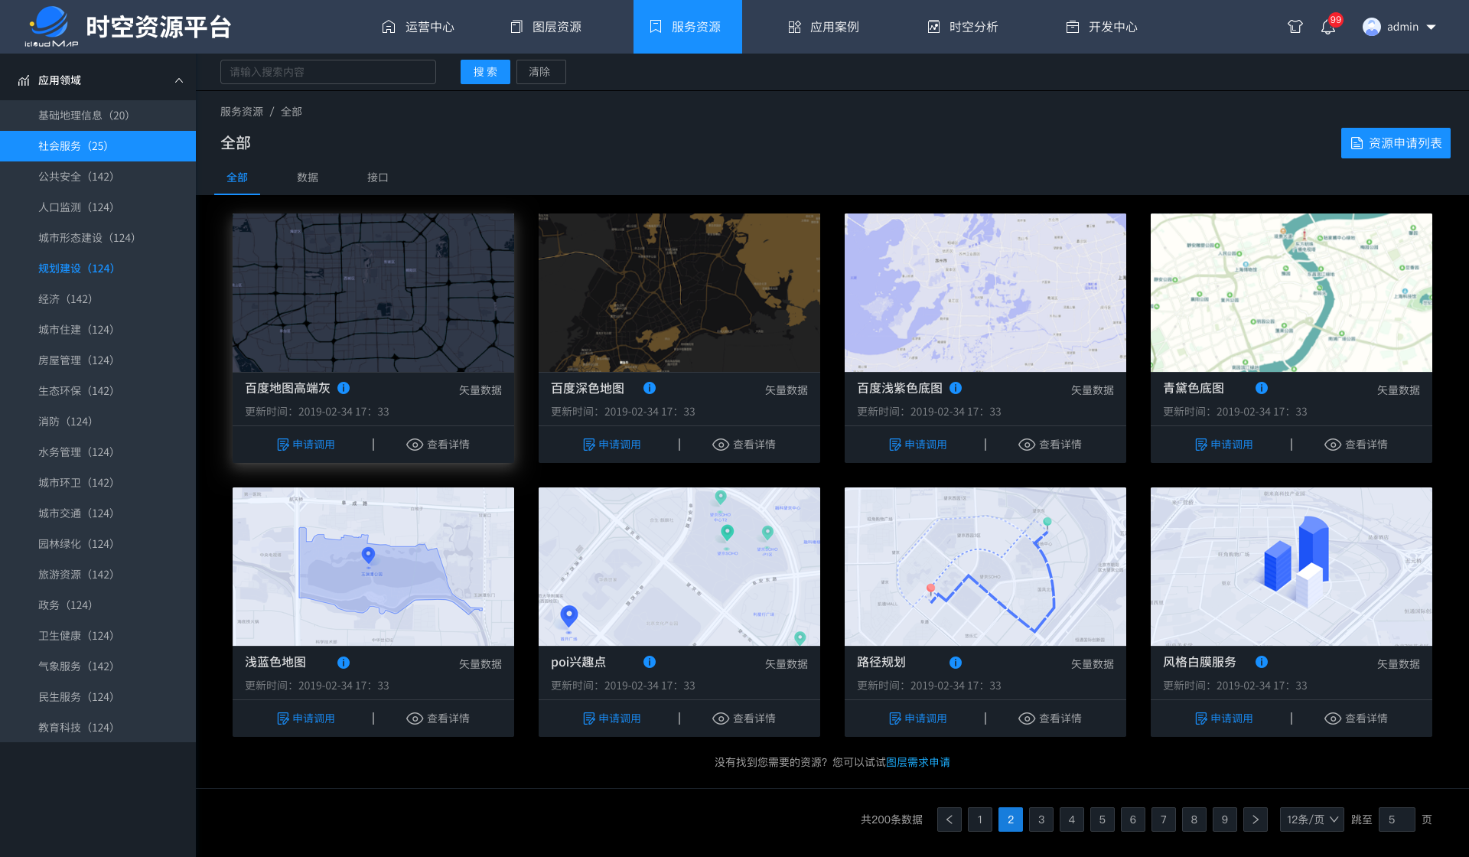Select 规划建设 (124) category
1469x857 pixels.
98,269
